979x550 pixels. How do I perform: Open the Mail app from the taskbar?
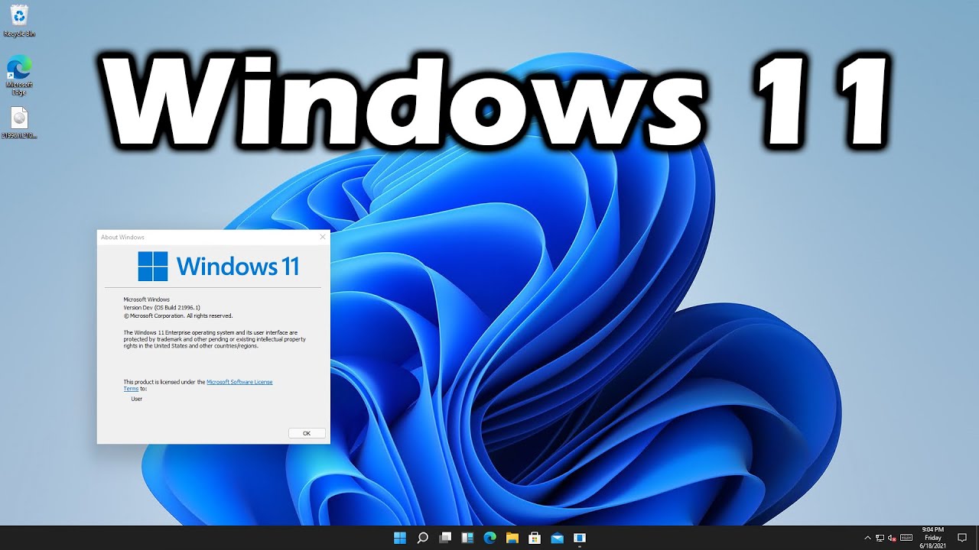pyautogui.click(x=557, y=538)
